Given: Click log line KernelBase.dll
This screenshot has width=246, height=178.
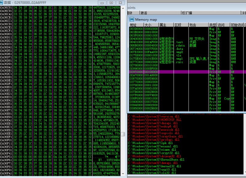Looking at the screenshot, I should [156, 160].
